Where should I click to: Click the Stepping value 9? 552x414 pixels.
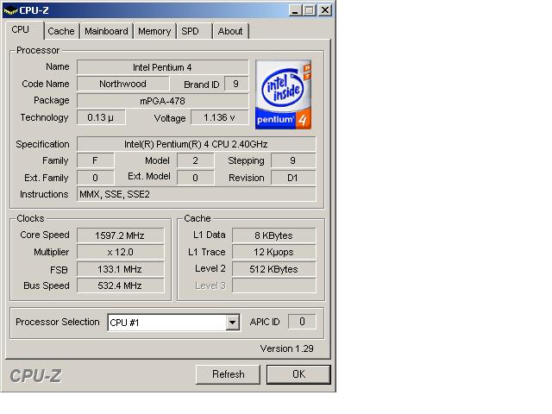(x=293, y=160)
